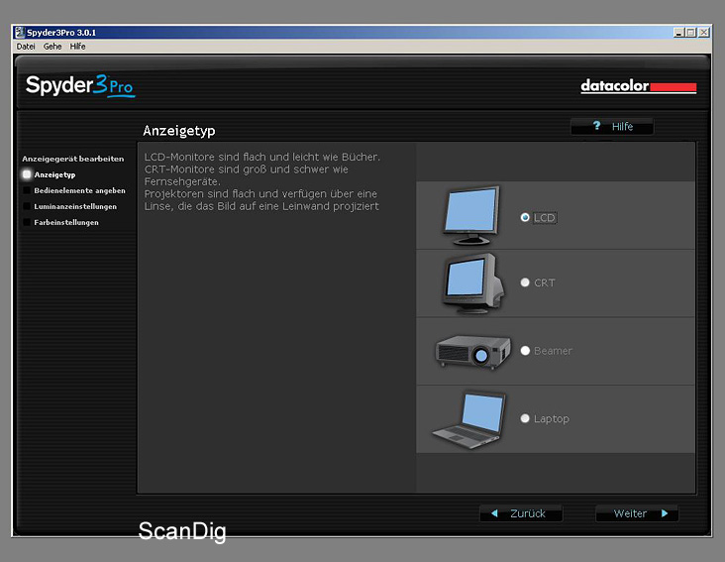The width and height of the screenshot is (725, 562).
Task: Open Bedienelemente angeben step in sidebar
Action: pyautogui.click(x=79, y=190)
